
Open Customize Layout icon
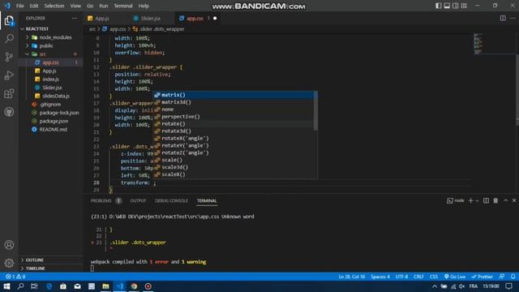(x=464, y=6)
